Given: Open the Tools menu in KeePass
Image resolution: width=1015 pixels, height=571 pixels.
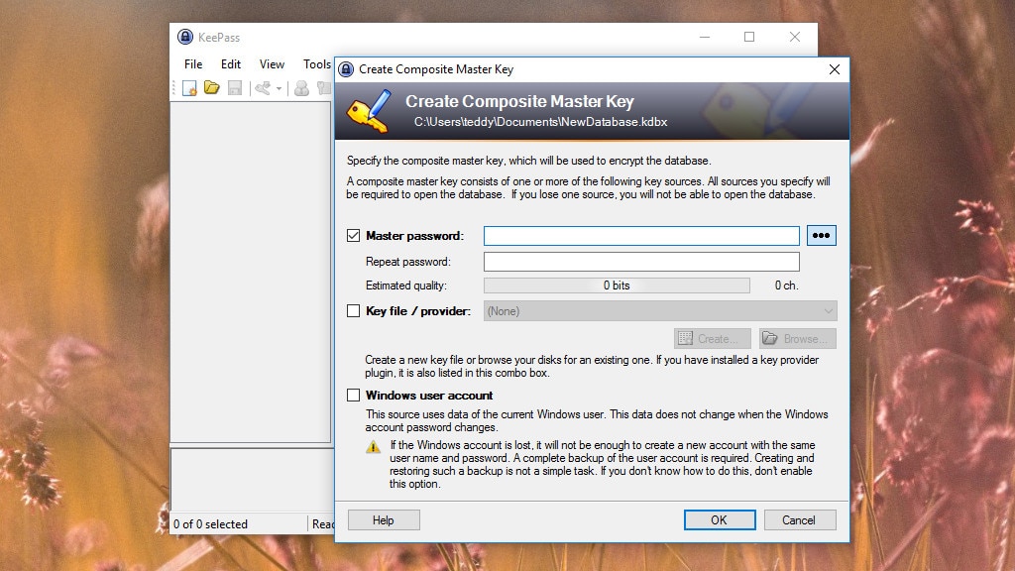Looking at the screenshot, I should (x=317, y=64).
